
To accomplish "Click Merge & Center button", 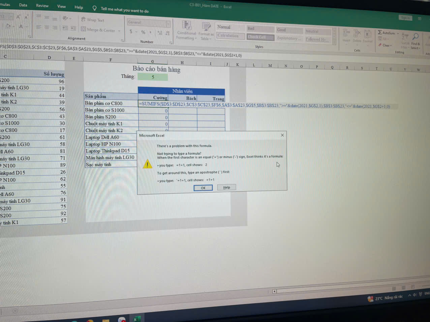I will pyautogui.click(x=98, y=30).
